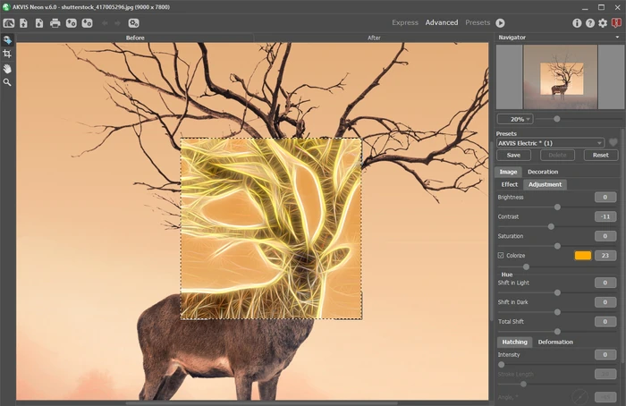This screenshot has width=626, height=406.
Task: Click the Delete preset button
Action: point(557,155)
